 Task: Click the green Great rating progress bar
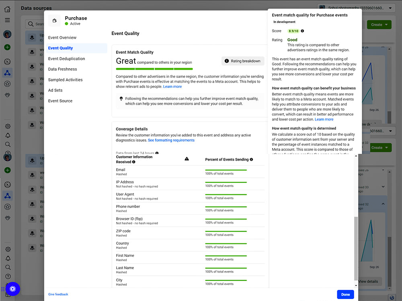[x=154, y=69]
